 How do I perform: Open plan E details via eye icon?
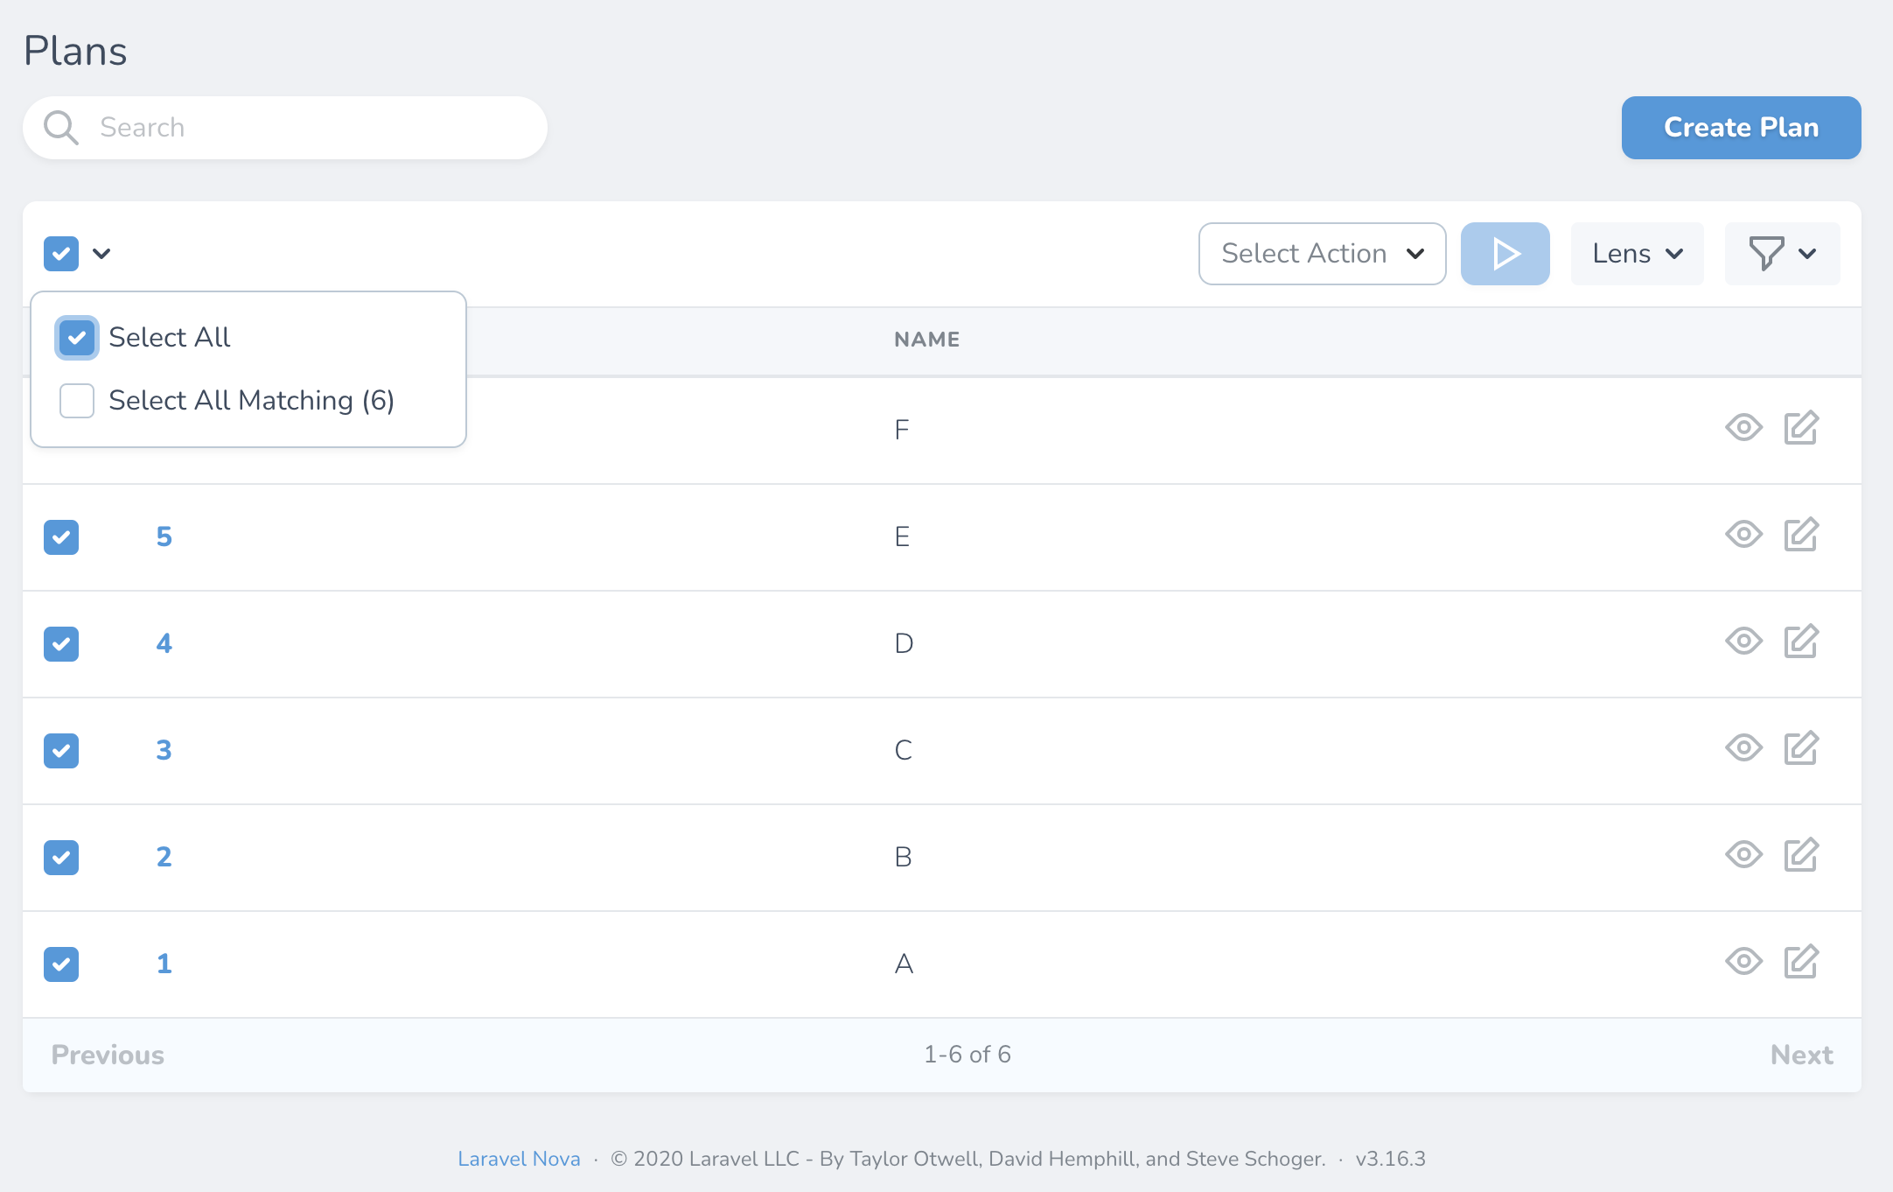(x=1743, y=536)
